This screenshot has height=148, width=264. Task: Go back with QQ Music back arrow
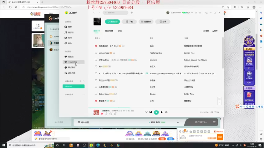94,12
